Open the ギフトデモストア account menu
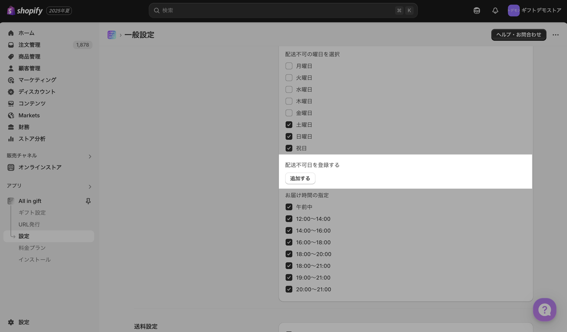The width and height of the screenshot is (567, 332). point(534,11)
